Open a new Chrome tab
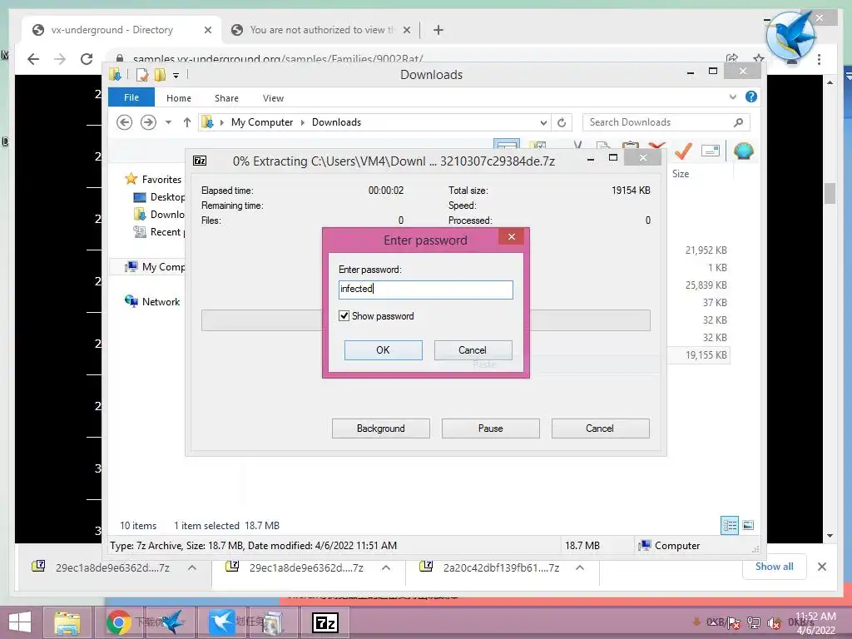 [438, 30]
